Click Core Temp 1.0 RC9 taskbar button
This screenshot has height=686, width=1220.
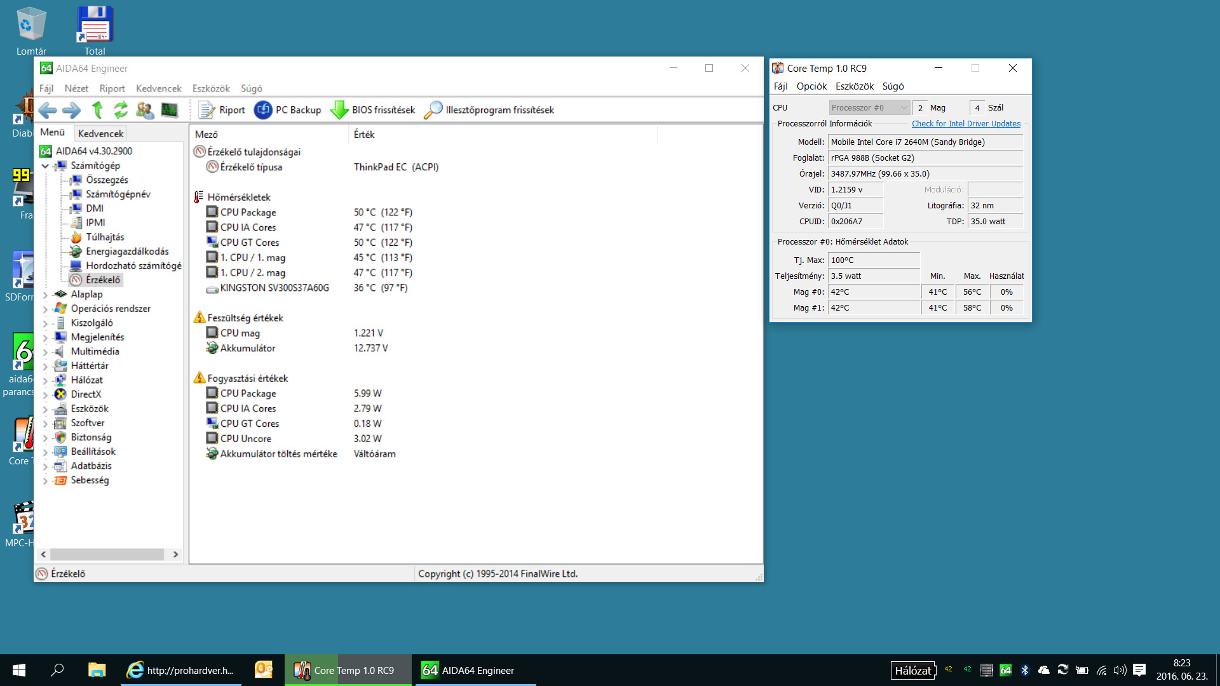[348, 670]
